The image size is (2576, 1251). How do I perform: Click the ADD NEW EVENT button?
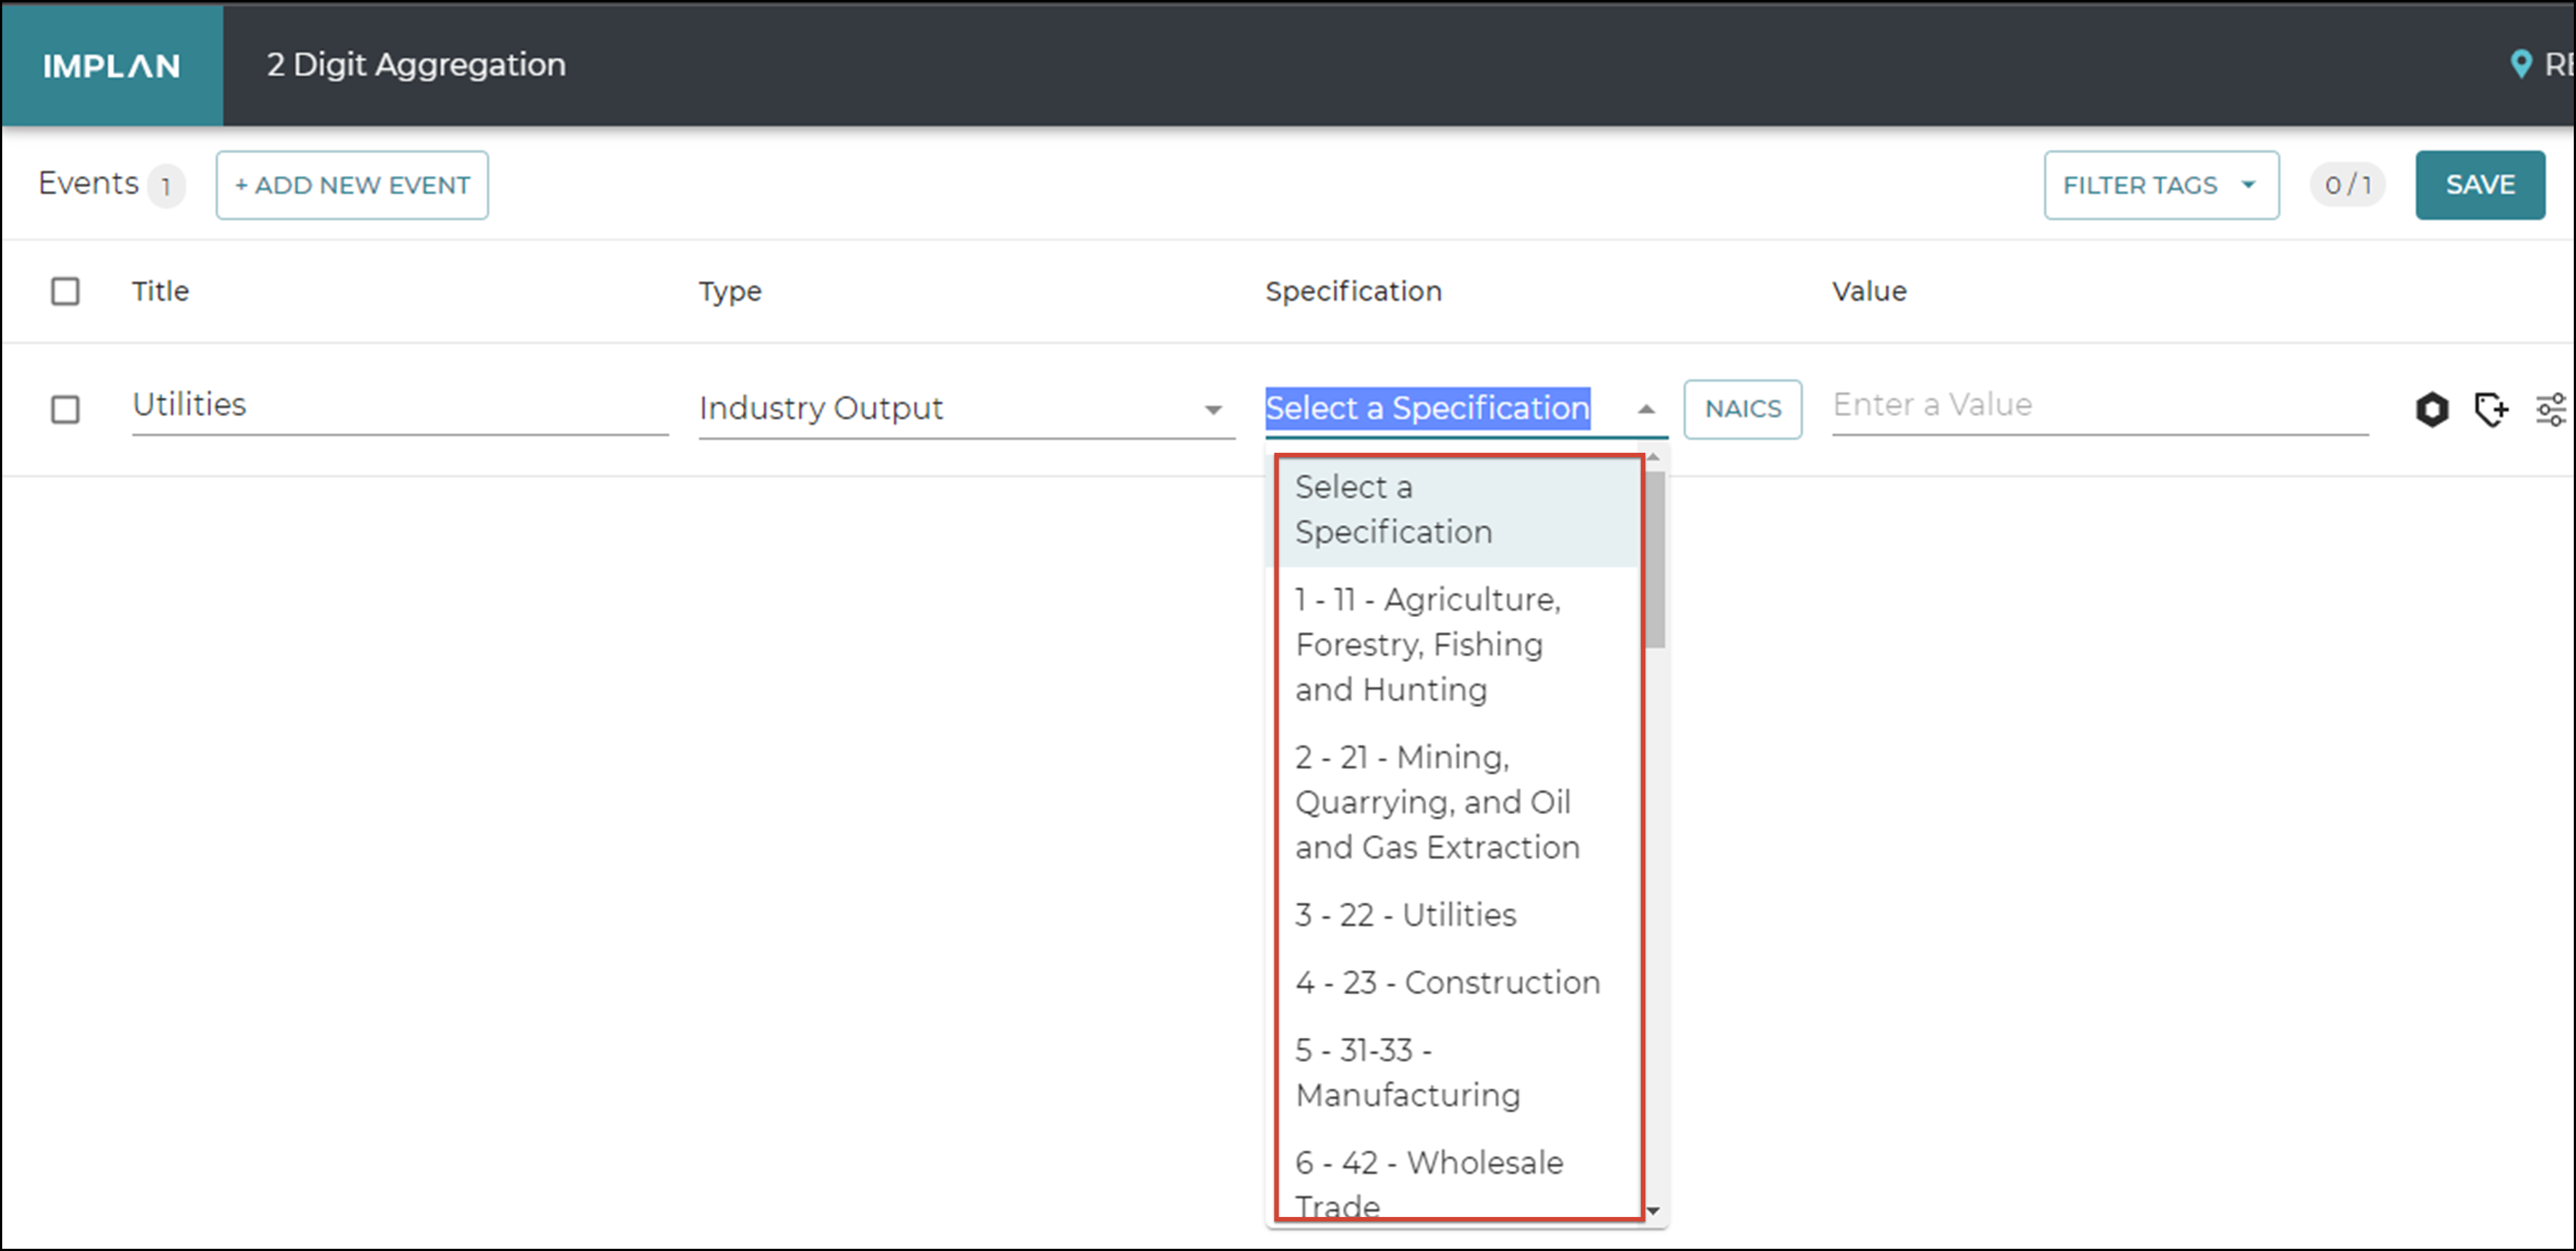(x=352, y=184)
